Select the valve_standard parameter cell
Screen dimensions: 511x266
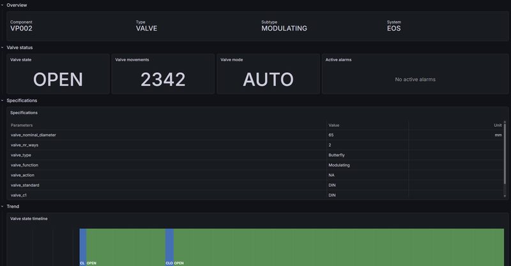(167, 185)
